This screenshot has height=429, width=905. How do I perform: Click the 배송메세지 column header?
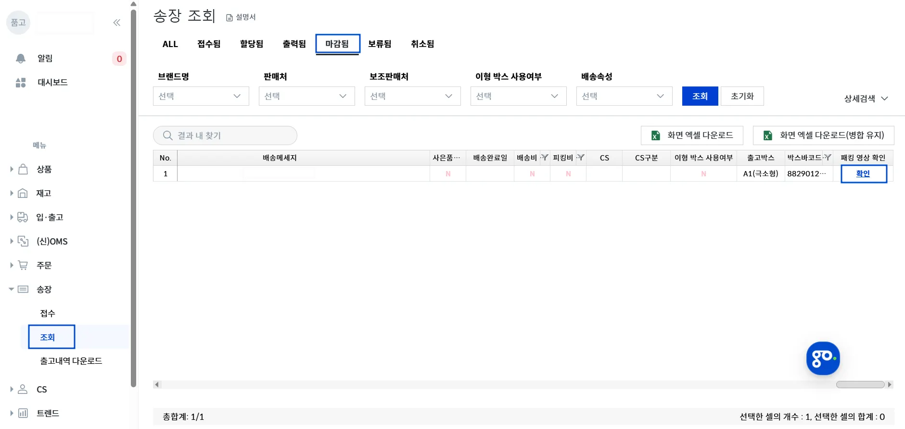coord(304,158)
